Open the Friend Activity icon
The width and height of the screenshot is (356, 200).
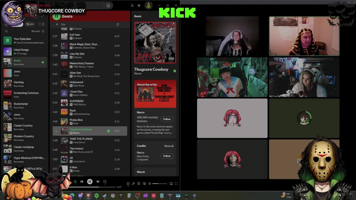coord(139,6)
